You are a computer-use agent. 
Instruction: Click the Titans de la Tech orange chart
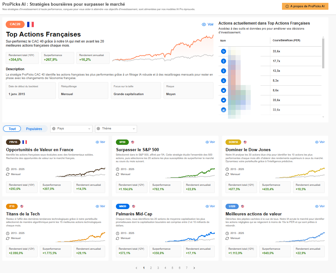[80, 237]
